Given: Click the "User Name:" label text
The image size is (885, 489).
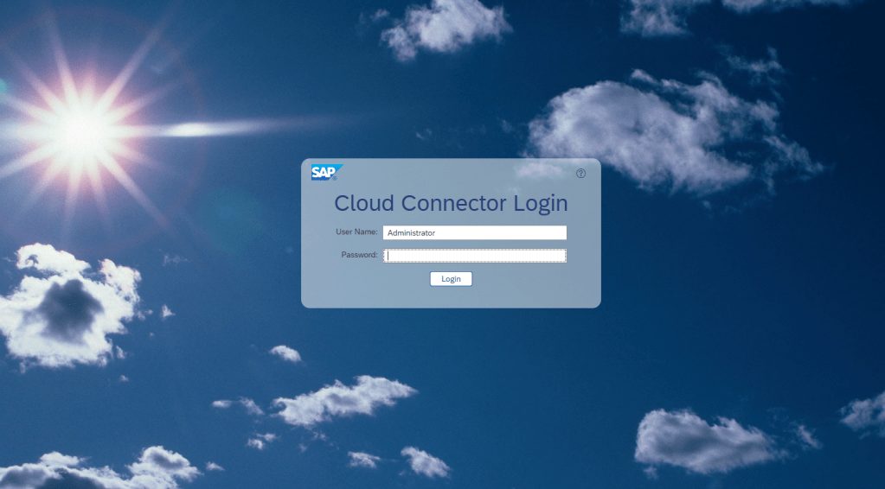Looking at the screenshot, I should [356, 232].
